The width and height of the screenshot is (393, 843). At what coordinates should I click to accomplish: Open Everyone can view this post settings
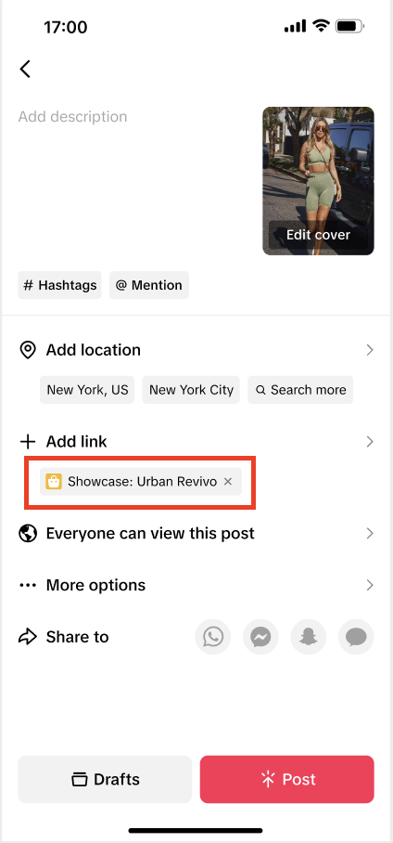(196, 533)
